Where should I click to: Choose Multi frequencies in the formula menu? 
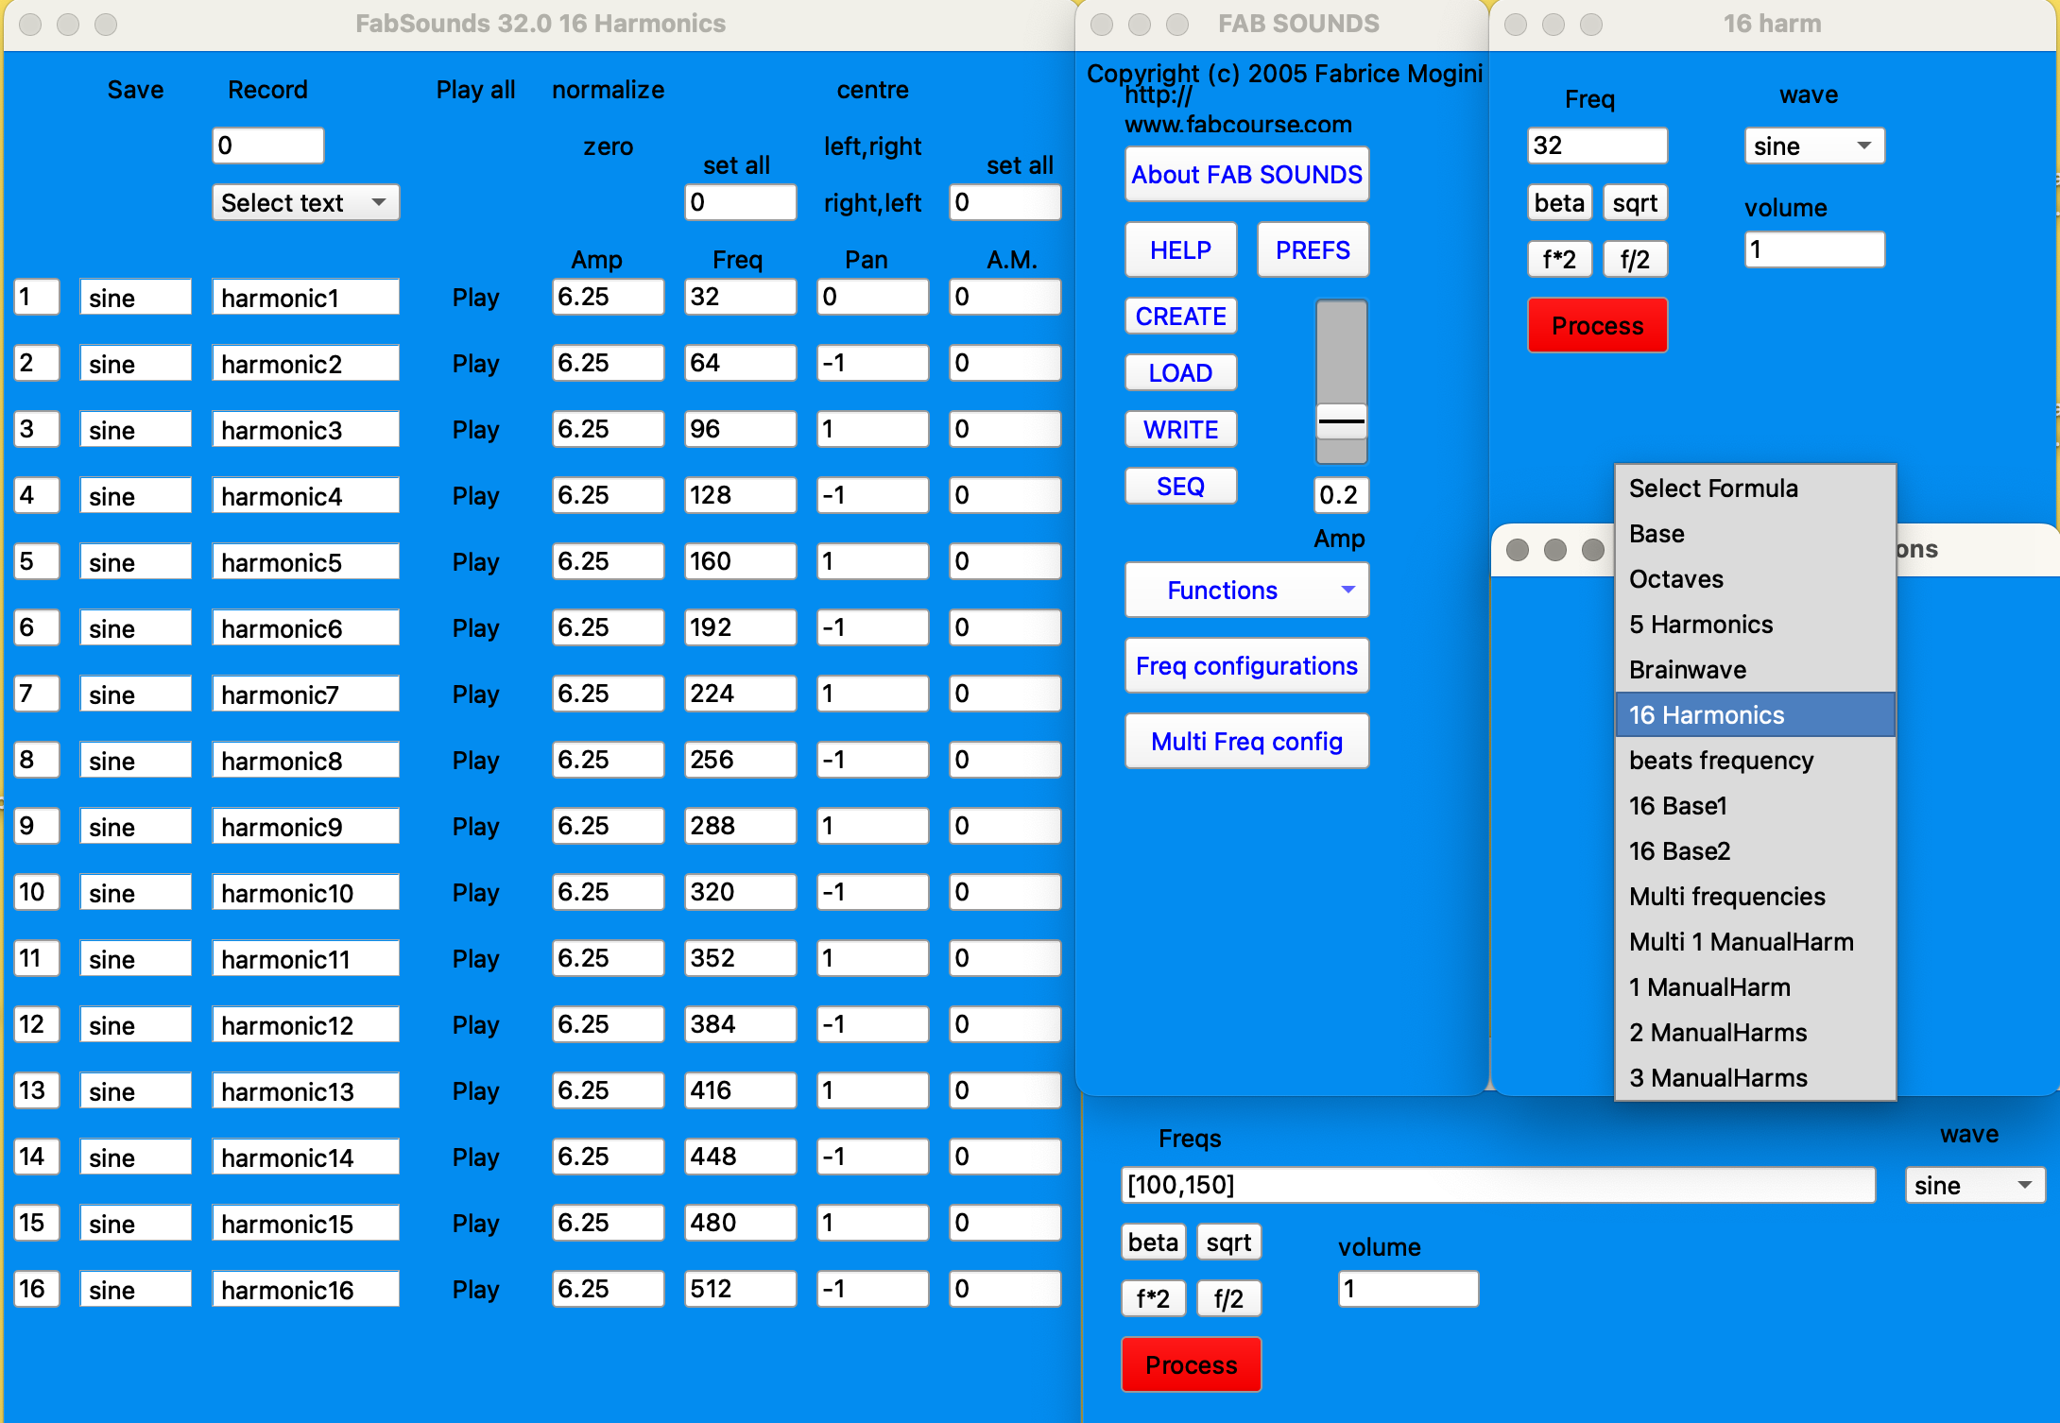(x=1726, y=897)
